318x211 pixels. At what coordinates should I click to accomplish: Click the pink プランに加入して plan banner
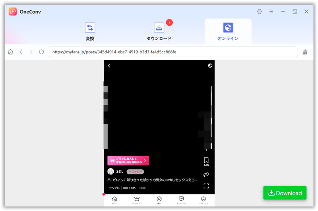pyautogui.click(x=128, y=161)
